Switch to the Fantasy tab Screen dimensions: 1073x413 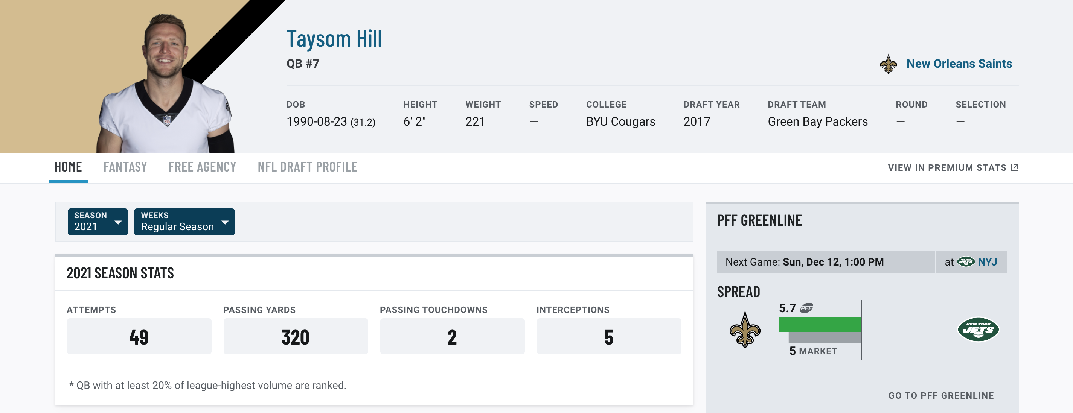tap(125, 167)
